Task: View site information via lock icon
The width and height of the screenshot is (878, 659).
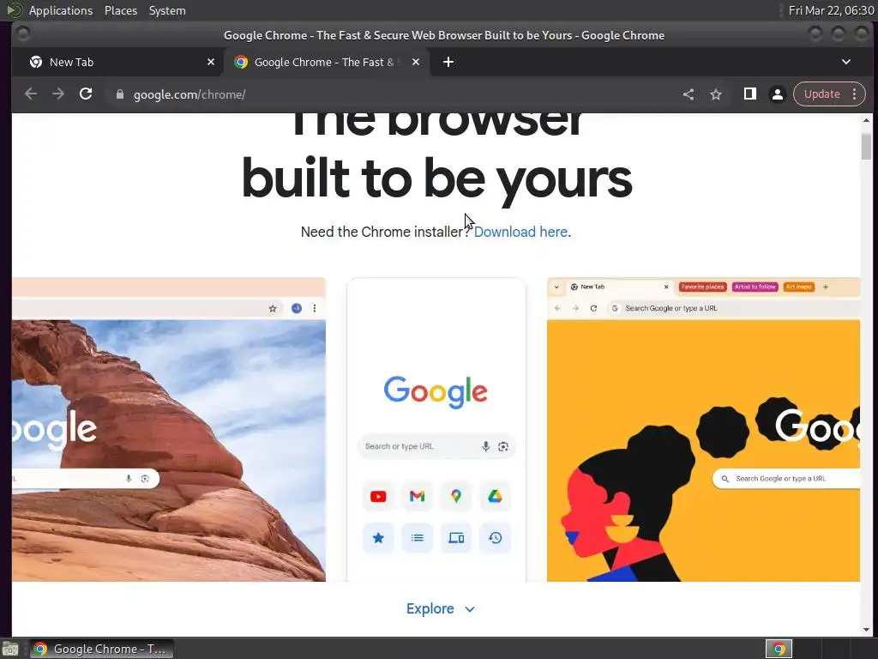Action: click(119, 94)
